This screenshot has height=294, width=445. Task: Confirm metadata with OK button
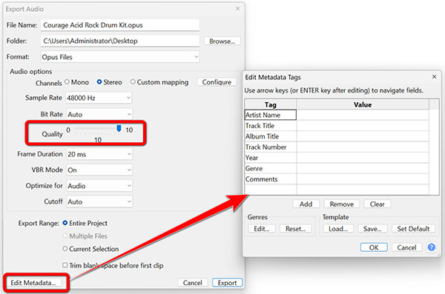pos(374,247)
